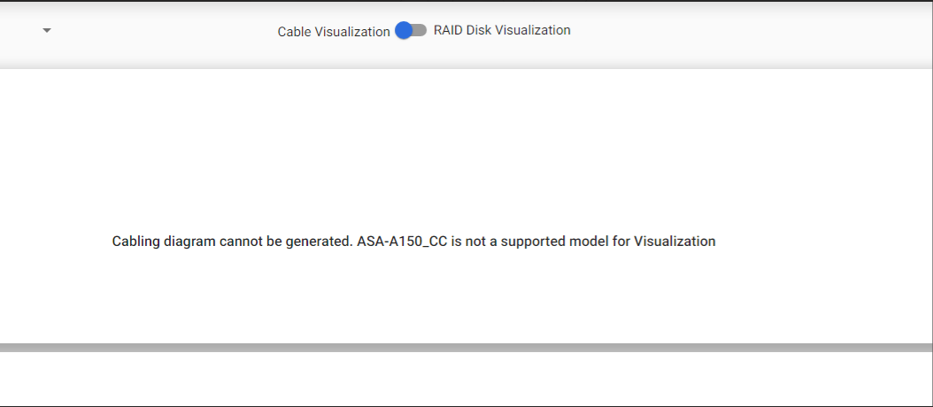This screenshot has height=407, width=933.
Task: Toggle the Cable/RAID Disk Visualization switch
Action: [411, 30]
